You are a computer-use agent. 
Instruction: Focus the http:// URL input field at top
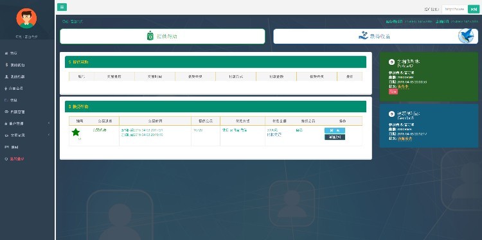click(x=454, y=9)
